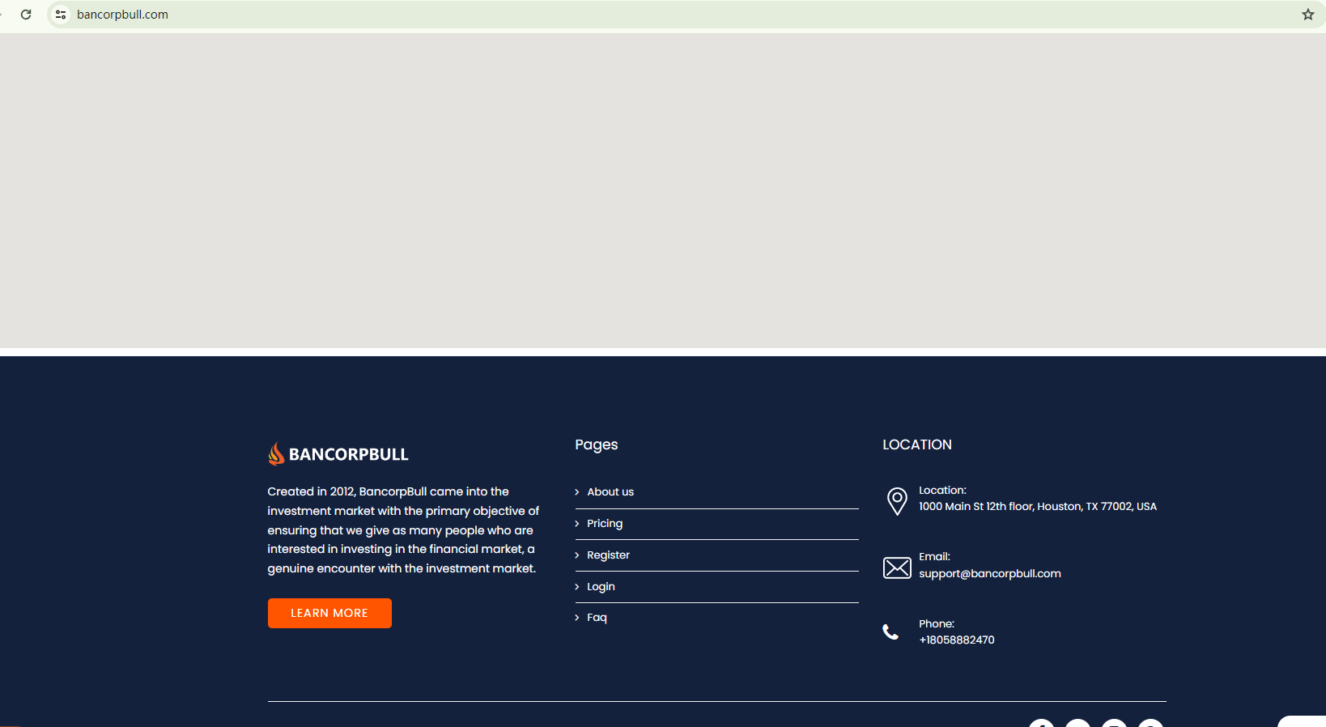Click the phone number +18058882470
This screenshot has height=727, width=1326.
(956, 640)
